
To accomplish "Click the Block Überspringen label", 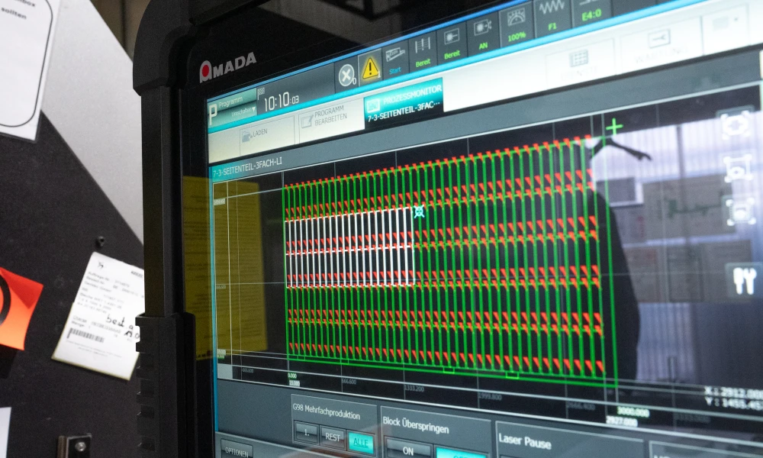I will click(416, 424).
